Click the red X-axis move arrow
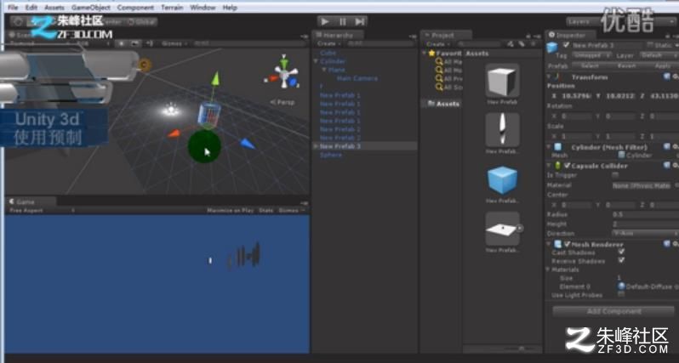The width and height of the screenshot is (679, 363). point(174,133)
